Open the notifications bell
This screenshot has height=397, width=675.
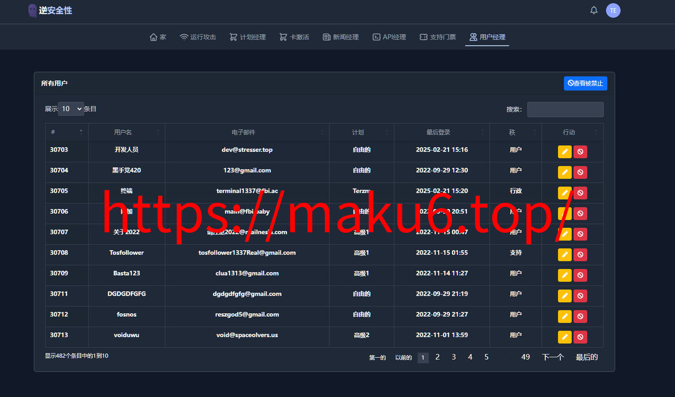coord(594,10)
